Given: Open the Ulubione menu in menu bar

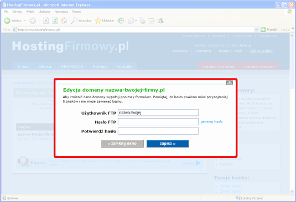Looking at the screenshot, I should pos(44,12).
